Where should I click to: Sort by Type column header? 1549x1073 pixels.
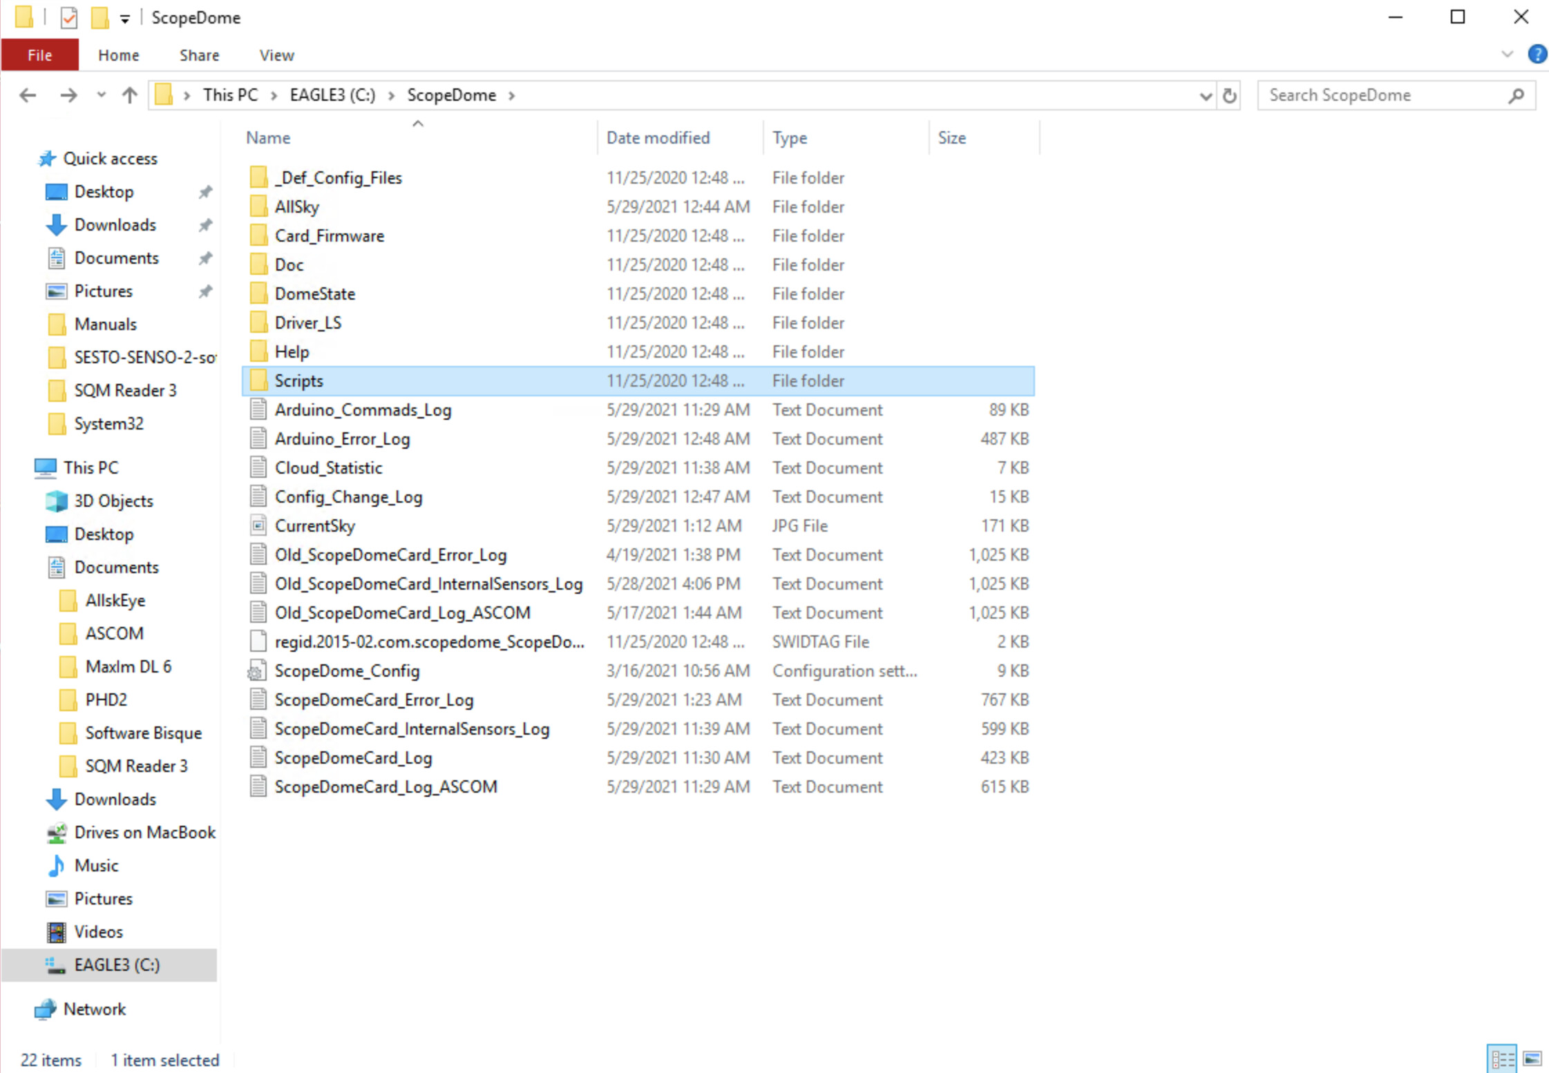pos(790,138)
